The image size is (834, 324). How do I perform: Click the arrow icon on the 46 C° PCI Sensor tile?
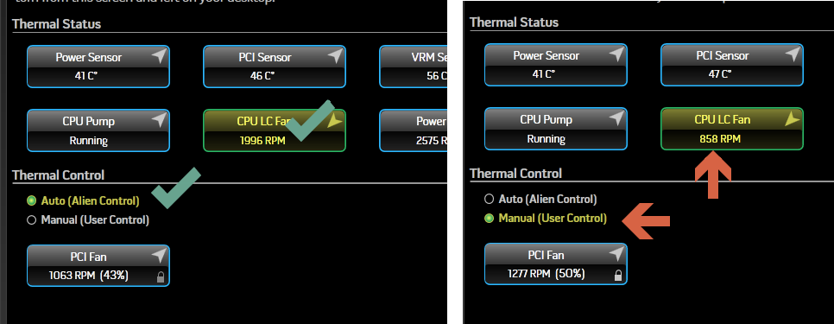coord(335,56)
